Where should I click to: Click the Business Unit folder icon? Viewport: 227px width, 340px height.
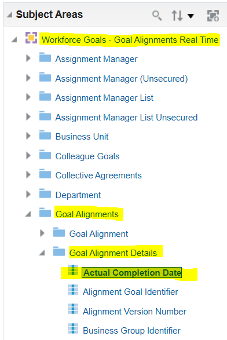[x=45, y=136]
